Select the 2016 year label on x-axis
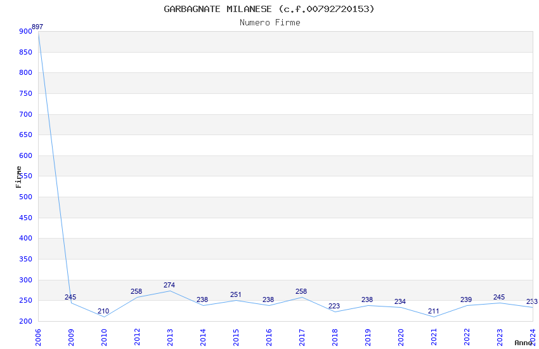539x349 pixels. point(269,338)
